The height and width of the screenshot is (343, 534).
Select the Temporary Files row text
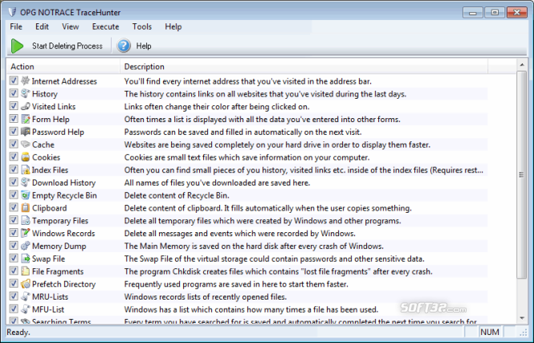(60, 221)
